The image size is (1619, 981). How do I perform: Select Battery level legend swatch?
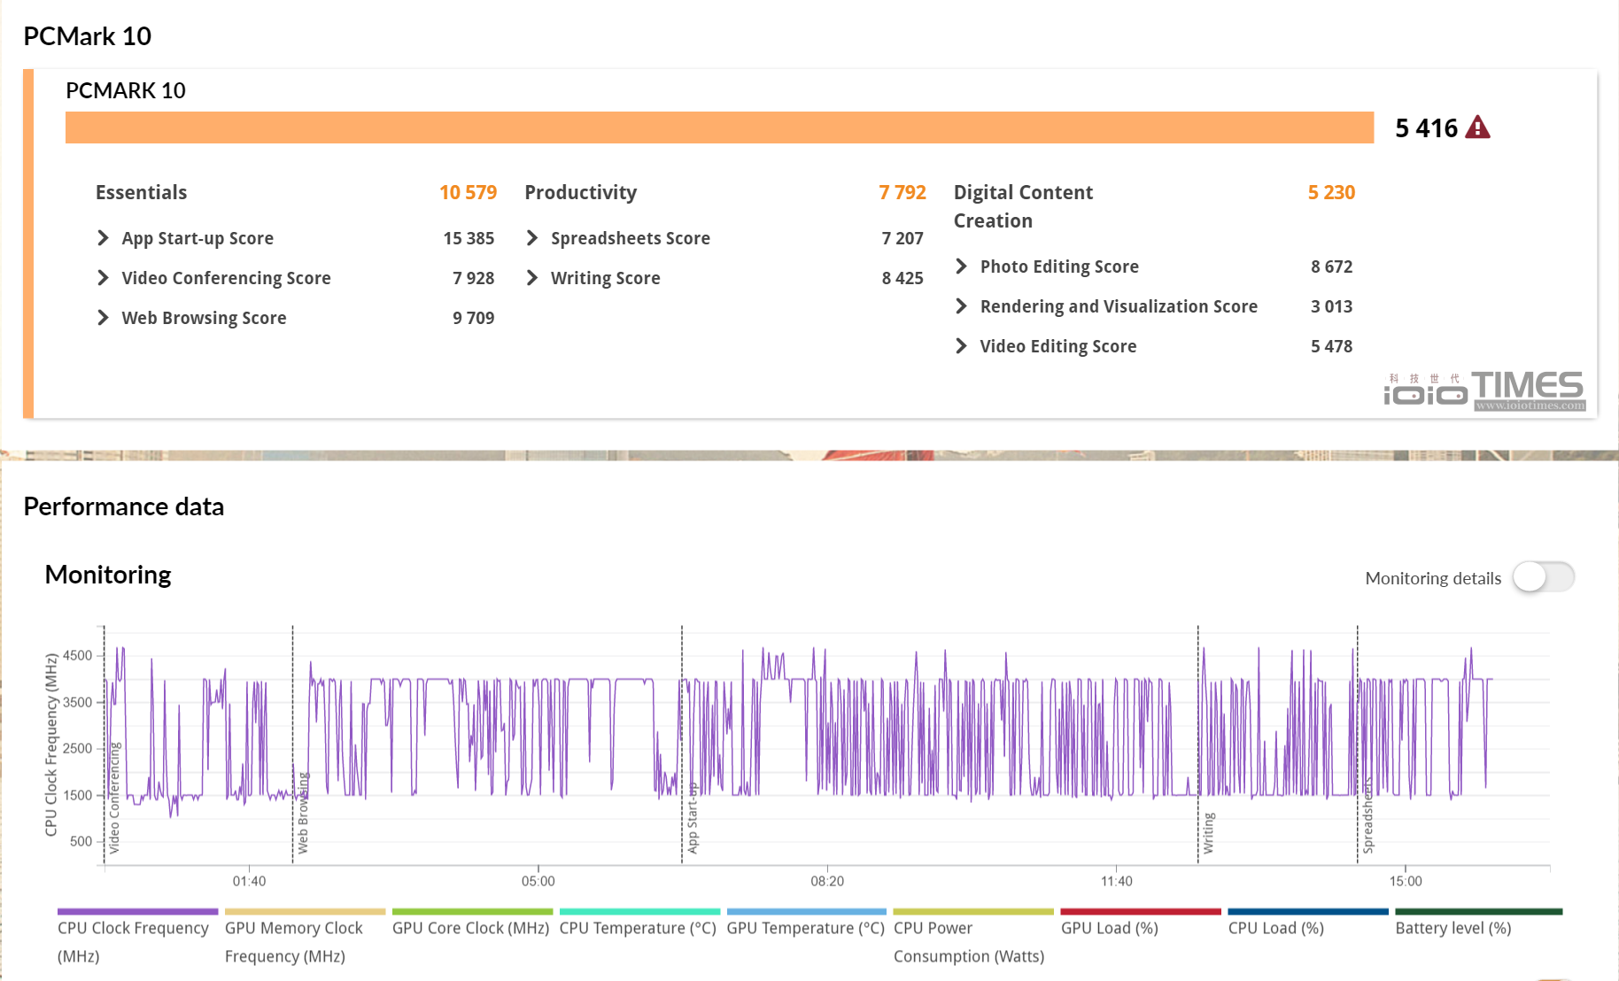point(1479,911)
